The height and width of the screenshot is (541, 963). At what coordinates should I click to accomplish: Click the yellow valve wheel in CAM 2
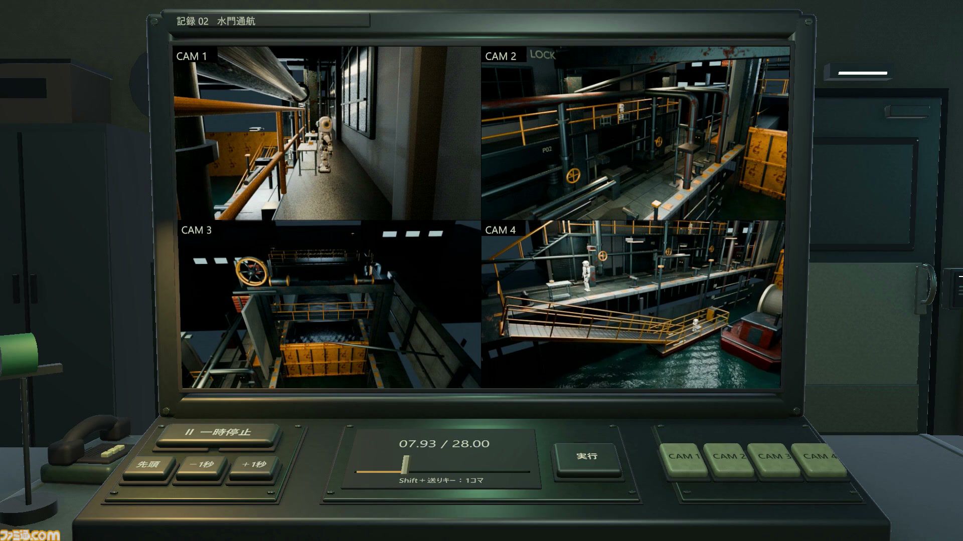pyautogui.click(x=573, y=176)
